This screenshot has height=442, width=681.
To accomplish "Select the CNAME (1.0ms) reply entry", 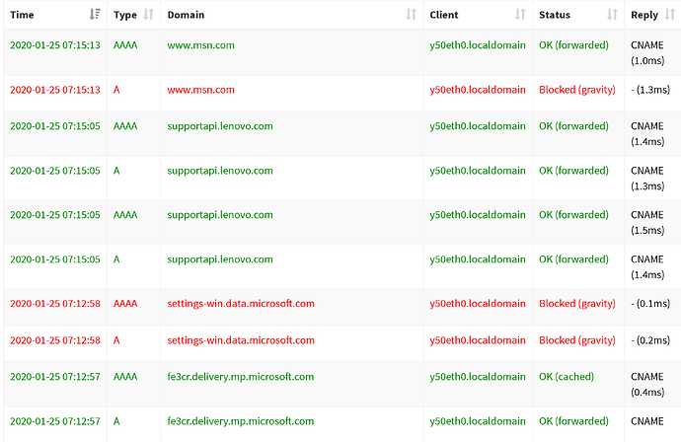I will pyautogui.click(x=646, y=52).
